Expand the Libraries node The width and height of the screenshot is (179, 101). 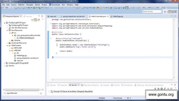point(10,40)
